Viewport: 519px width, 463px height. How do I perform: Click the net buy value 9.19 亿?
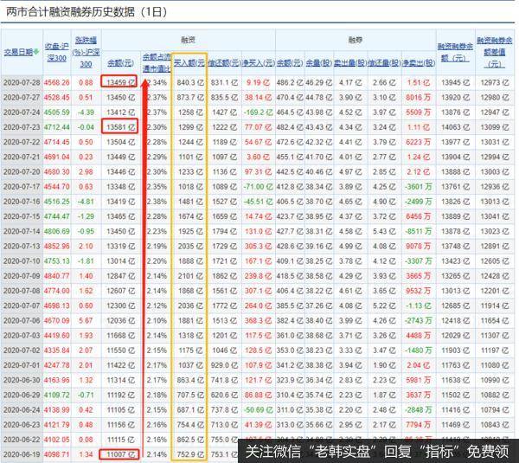point(258,82)
